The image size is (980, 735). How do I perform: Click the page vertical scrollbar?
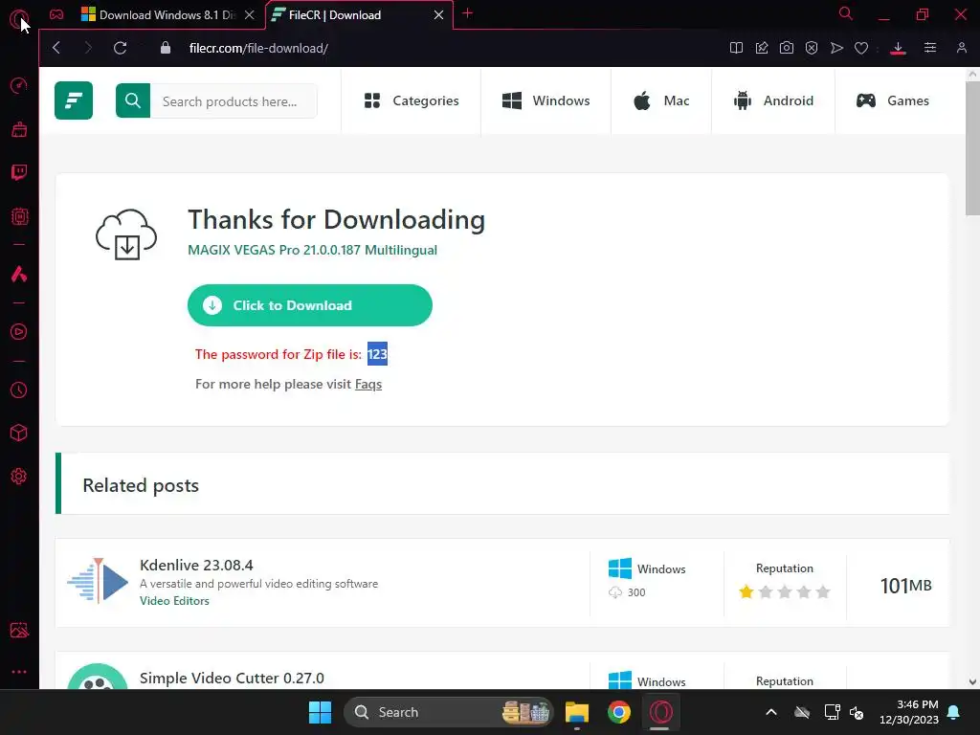click(x=972, y=148)
